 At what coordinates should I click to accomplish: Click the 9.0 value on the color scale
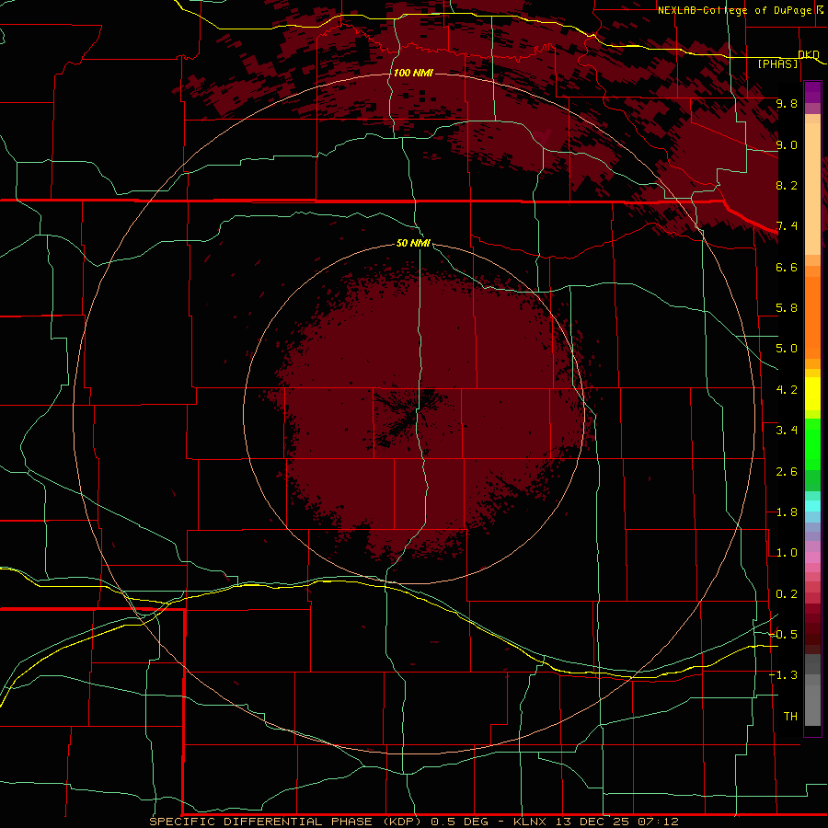(787, 144)
